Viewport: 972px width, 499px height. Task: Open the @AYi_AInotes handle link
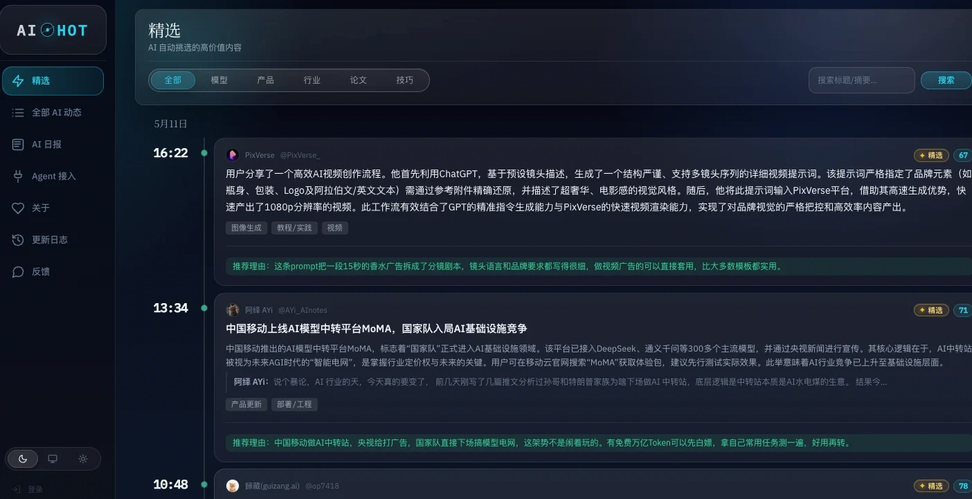(x=303, y=310)
